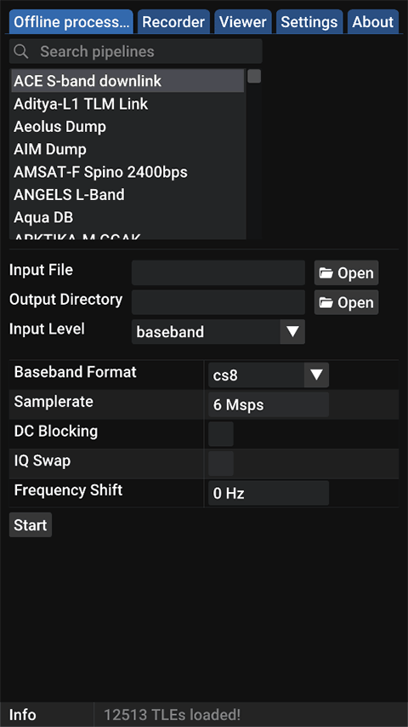Image resolution: width=408 pixels, height=727 pixels.
Task: Click the Search pipelines field
Action: coord(136,51)
